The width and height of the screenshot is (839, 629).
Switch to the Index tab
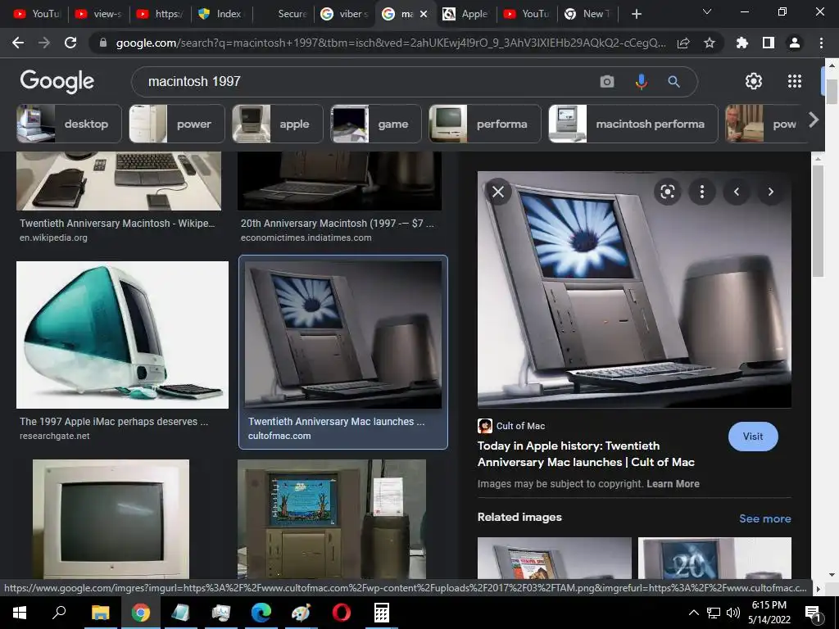click(x=220, y=14)
